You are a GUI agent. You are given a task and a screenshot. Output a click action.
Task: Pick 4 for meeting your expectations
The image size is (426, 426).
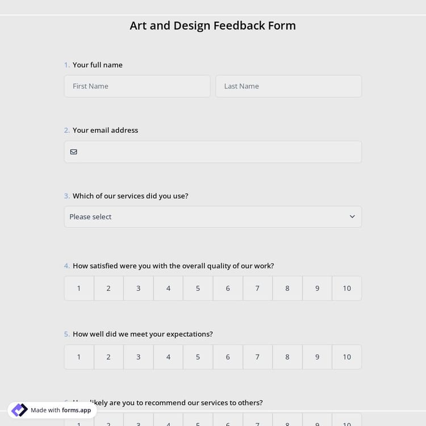tap(168, 357)
